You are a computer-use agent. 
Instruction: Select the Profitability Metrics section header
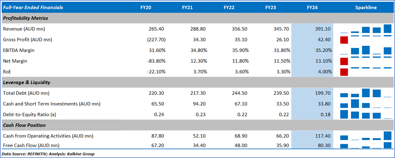26,18
